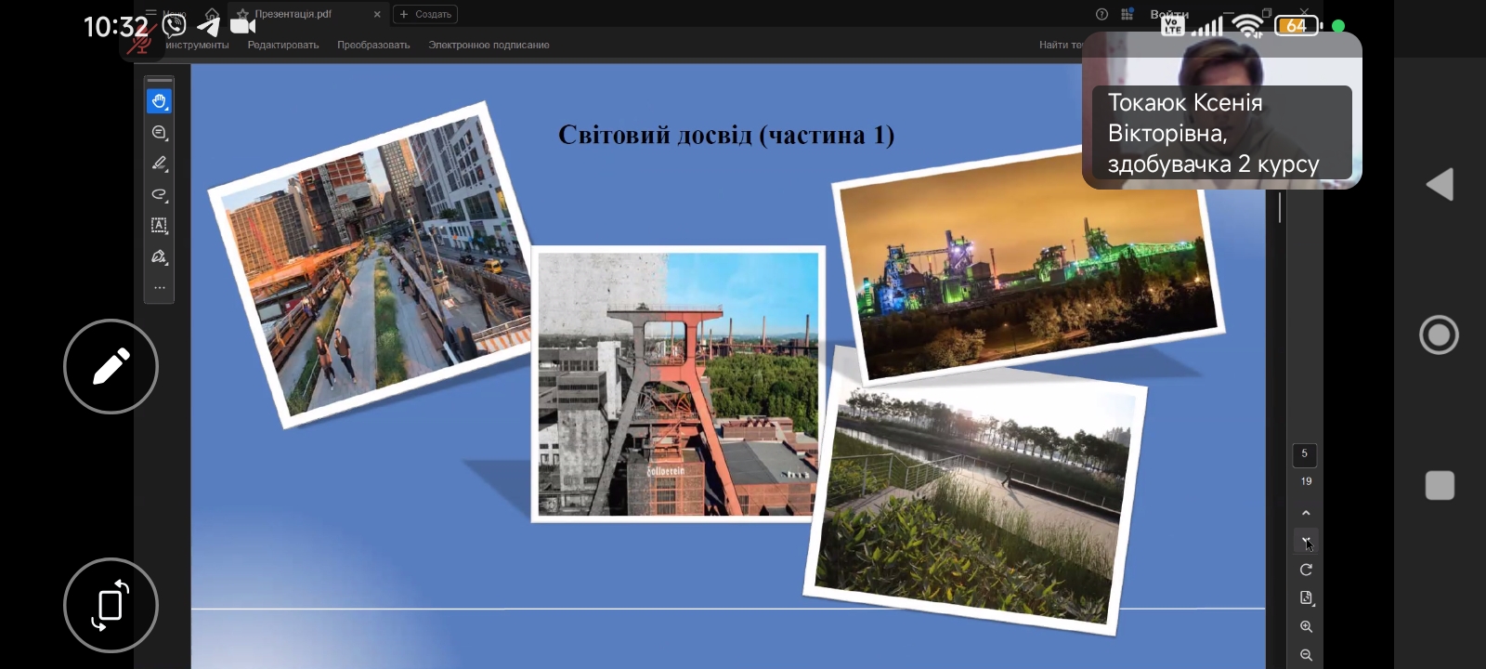
Task: Expand more tools via three dots
Action: (159, 287)
